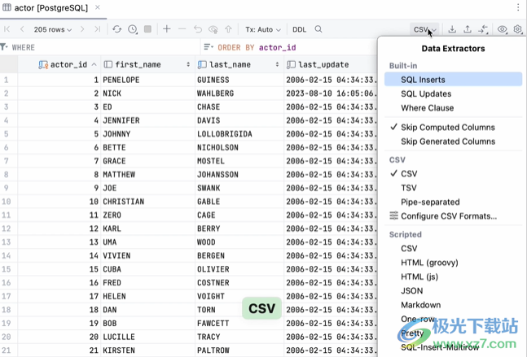Click last_name column type icon
This screenshot has height=357, width=527.
tap(202, 64)
